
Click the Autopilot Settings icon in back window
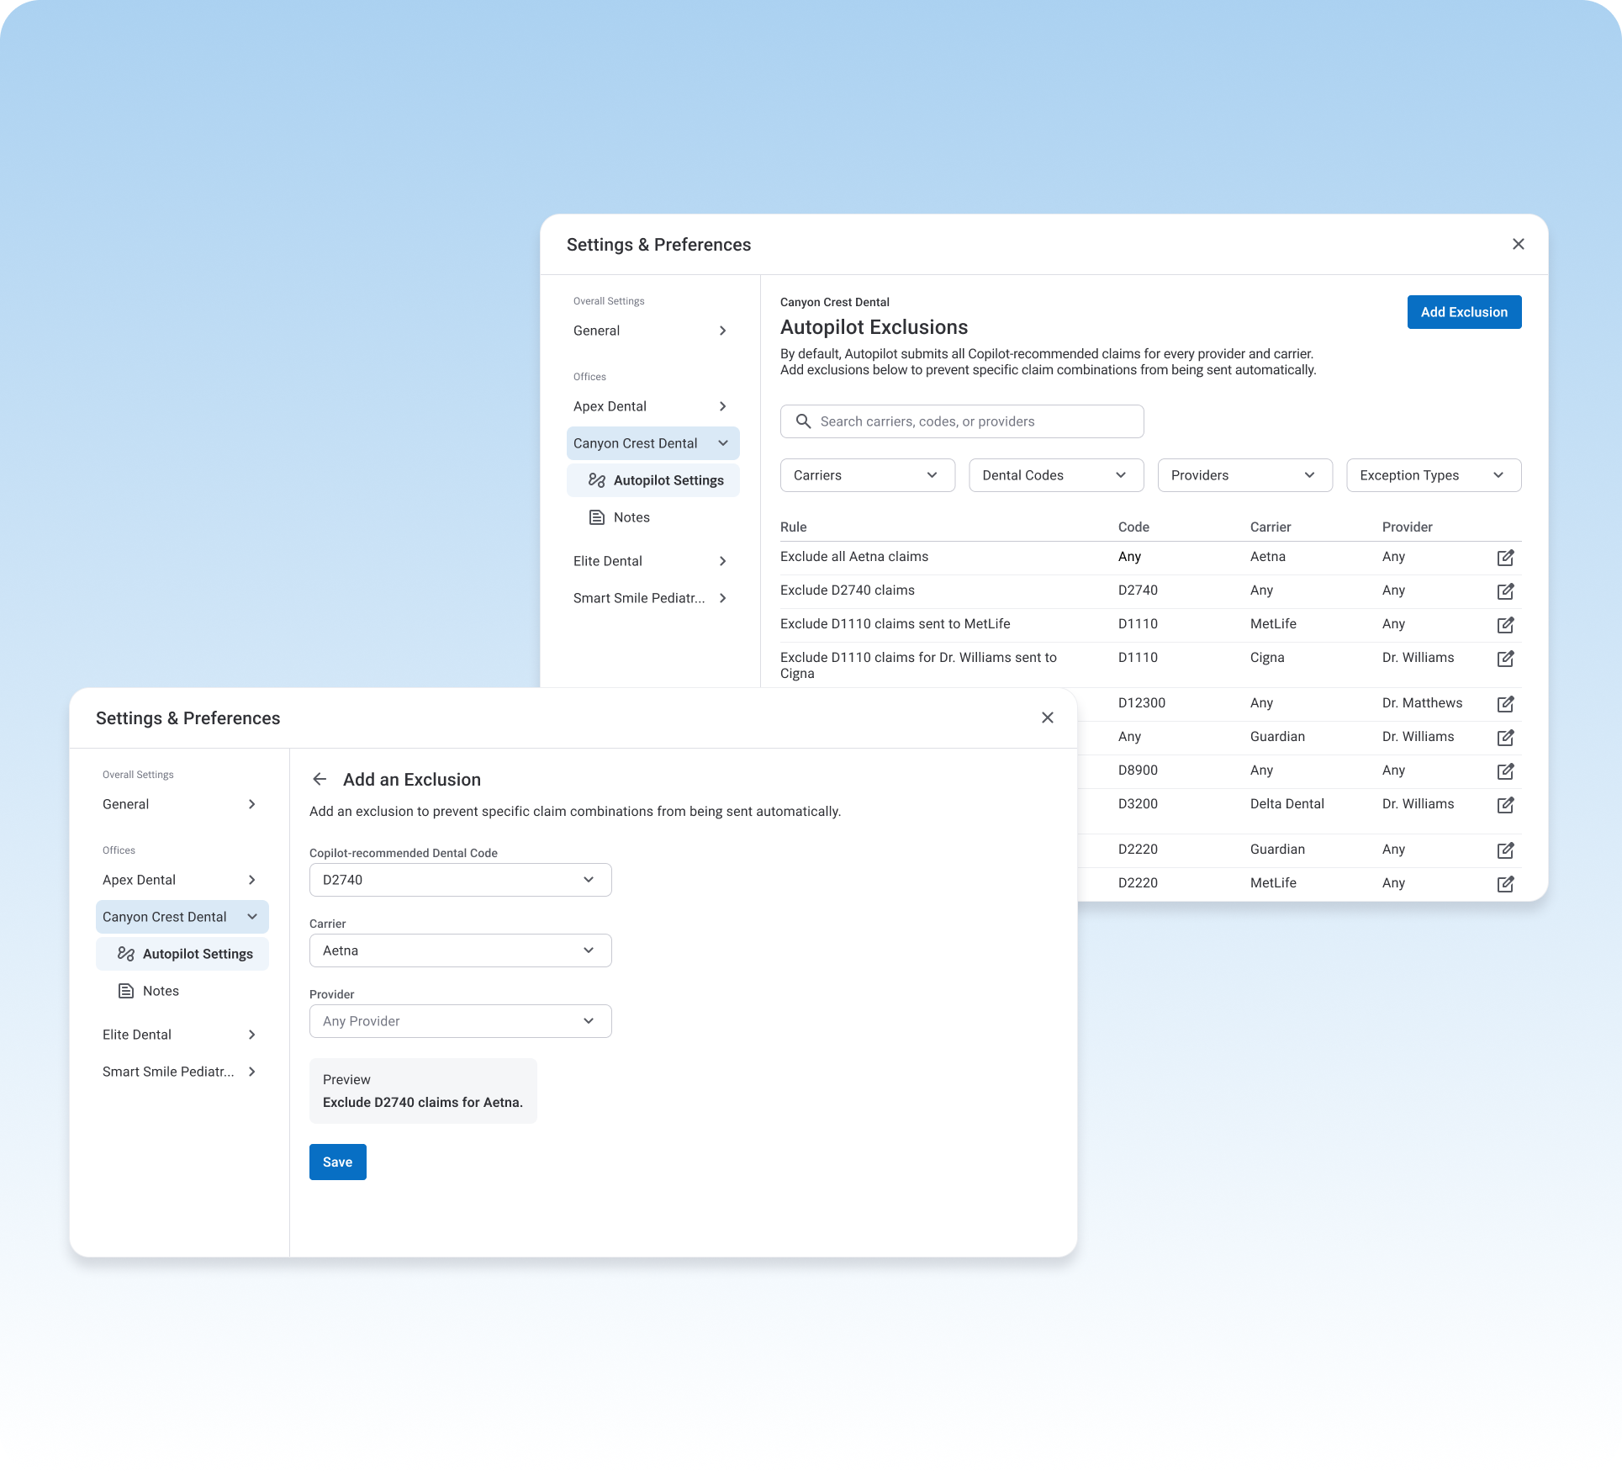(x=597, y=480)
